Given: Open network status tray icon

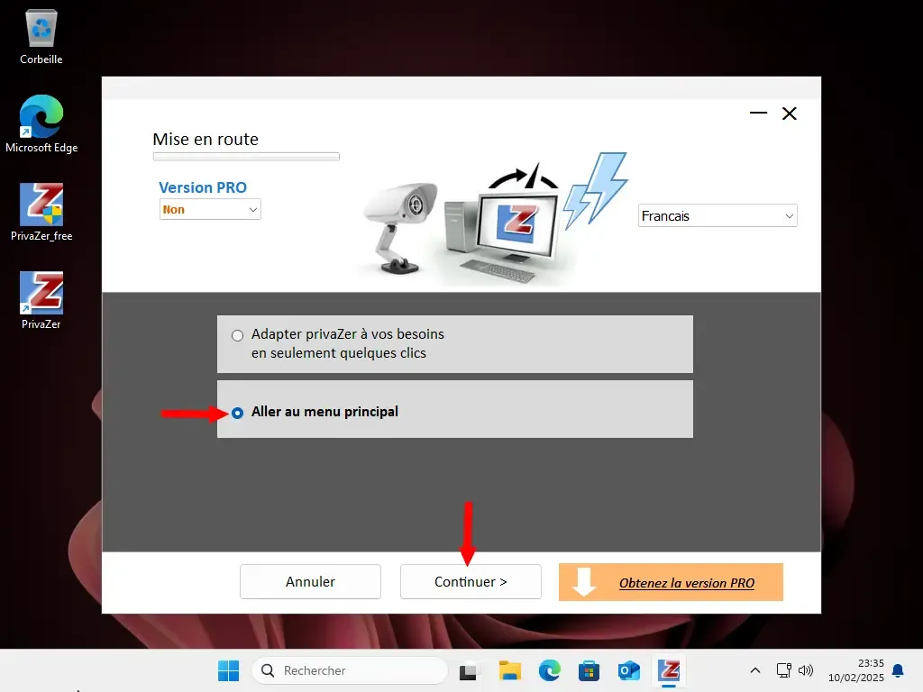Looking at the screenshot, I should (783, 670).
